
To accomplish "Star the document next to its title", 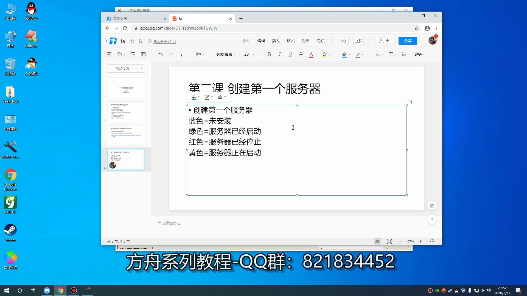I will pos(133,41).
